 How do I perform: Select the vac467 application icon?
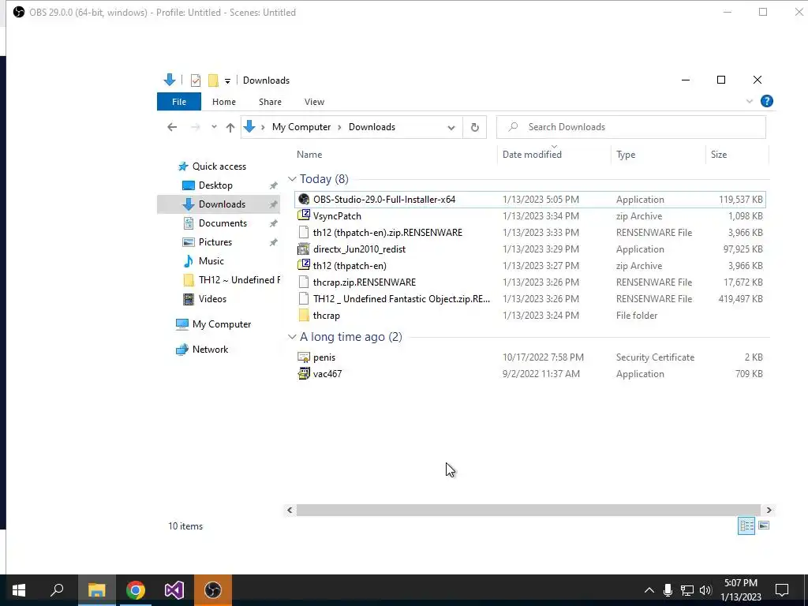click(304, 373)
